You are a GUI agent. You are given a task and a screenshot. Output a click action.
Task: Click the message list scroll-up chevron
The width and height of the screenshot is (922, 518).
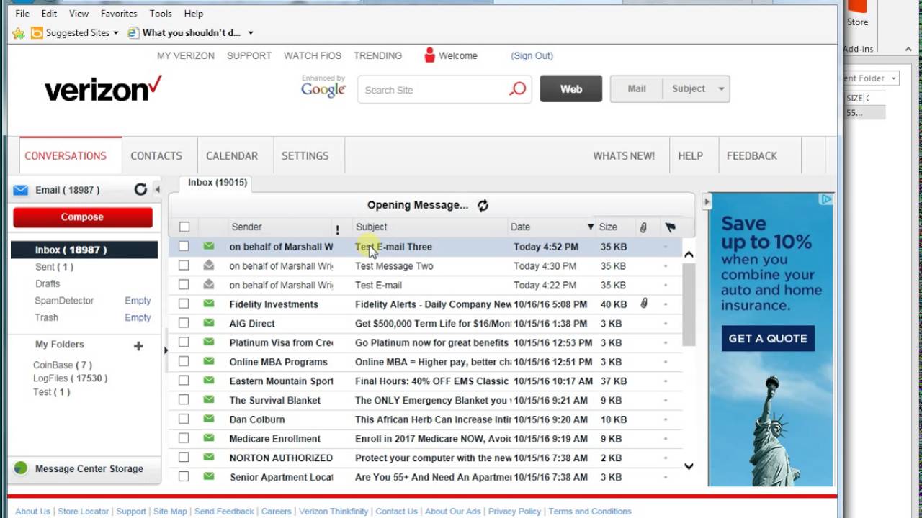point(689,254)
